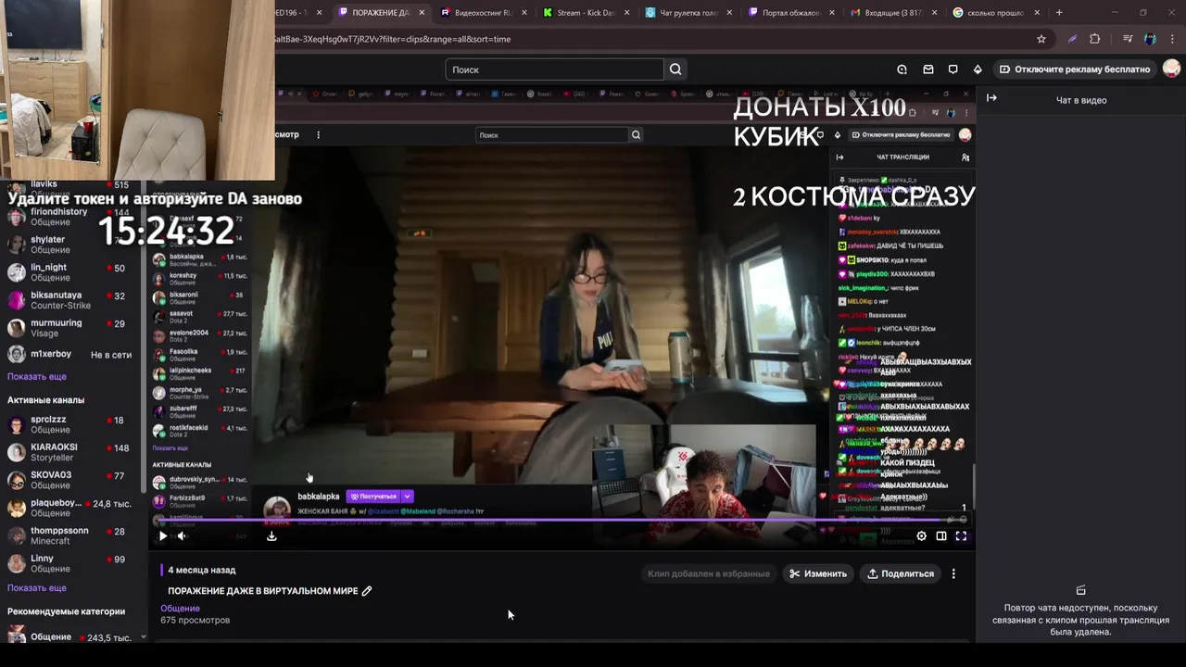Edit the clip title with the pencil icon
Screen dimensions: 1186x667
[367, 591]
